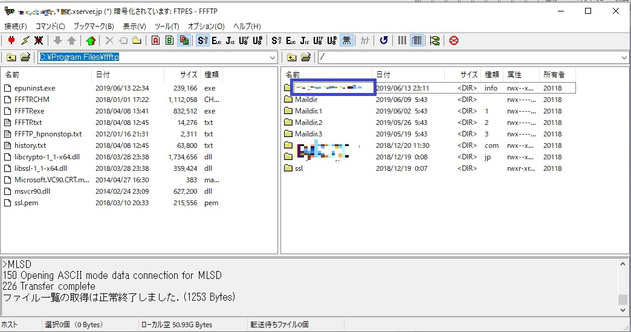The image size is (631, 332).
Task: Select ssl.pem in local list
Action: coord(26,203)
